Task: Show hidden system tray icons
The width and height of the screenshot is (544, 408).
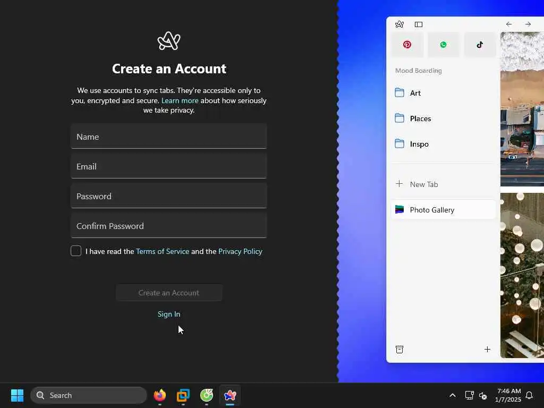Action: coord(453,395)
